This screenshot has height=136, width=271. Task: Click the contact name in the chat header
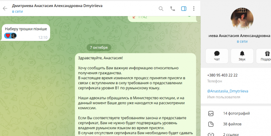coord(57,6)
